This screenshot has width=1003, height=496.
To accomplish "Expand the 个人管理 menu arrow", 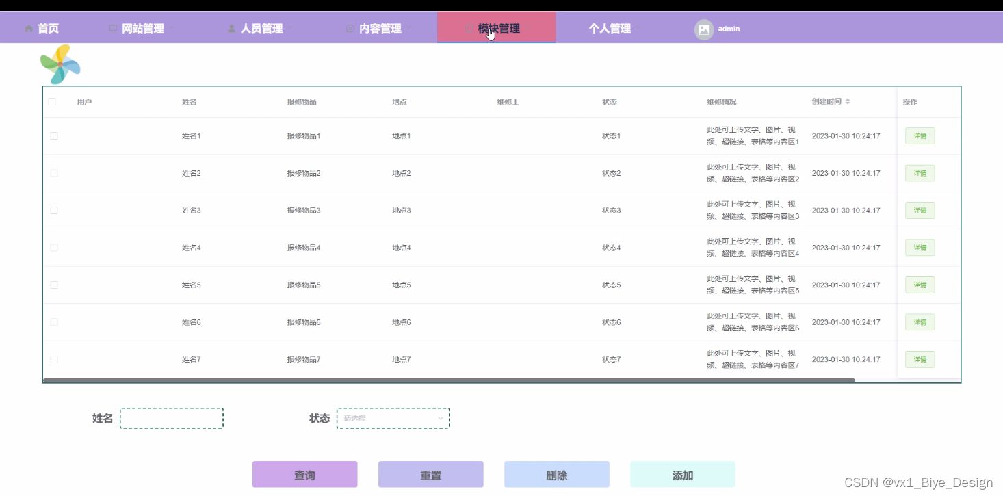I will point(638,28).
